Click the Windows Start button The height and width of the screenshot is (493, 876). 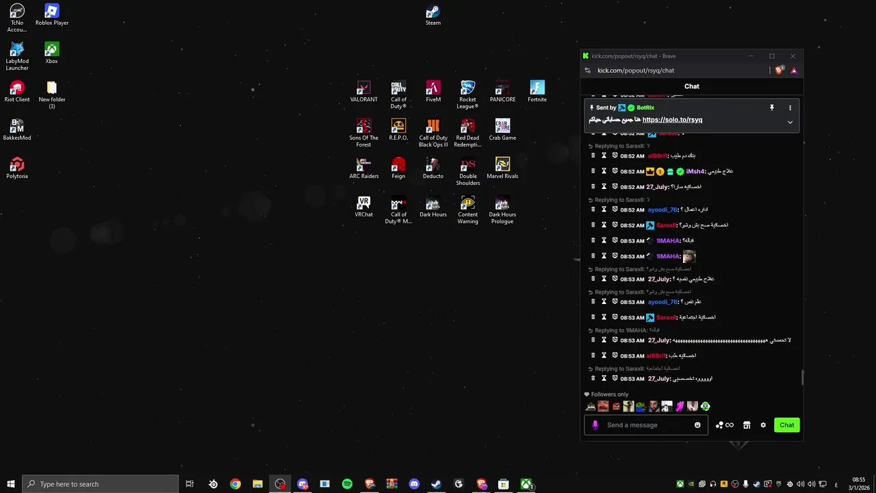pos(11,484)
